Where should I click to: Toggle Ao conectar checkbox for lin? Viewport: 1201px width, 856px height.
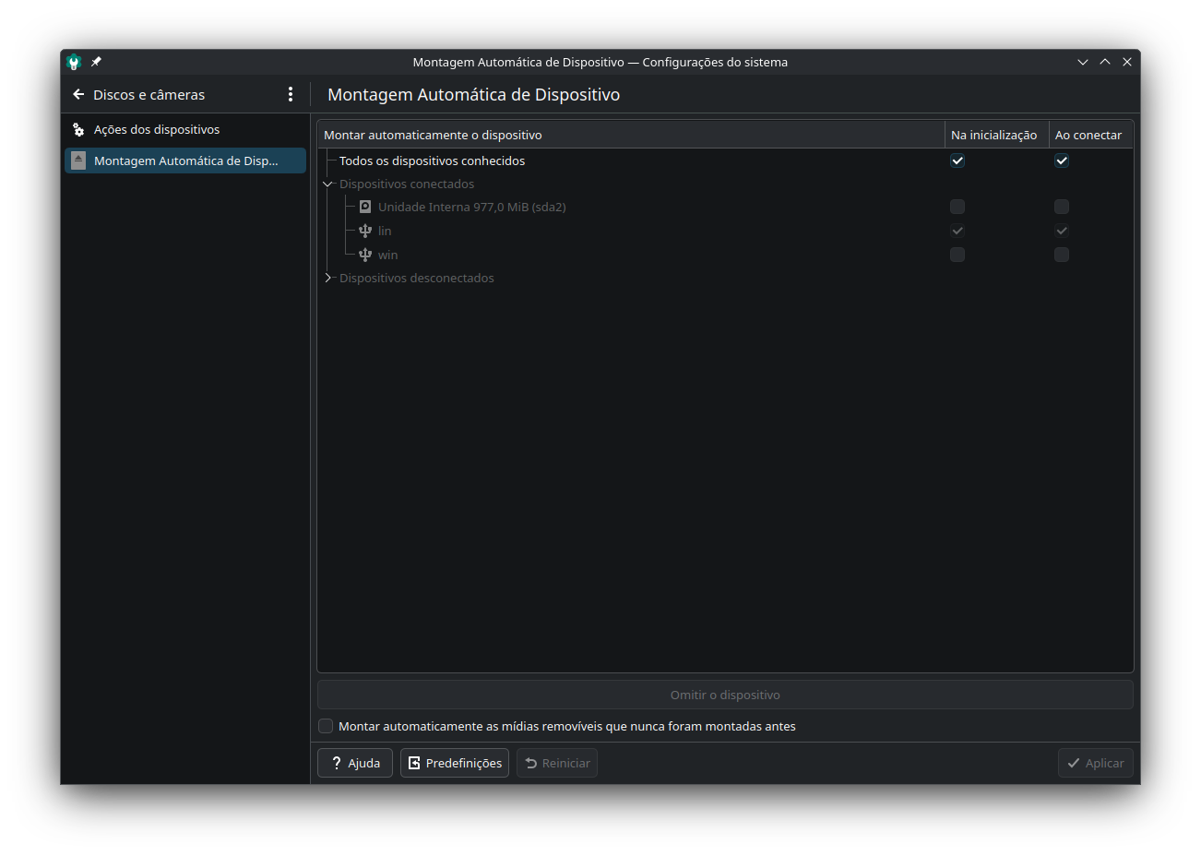(x=1062, y=231)
